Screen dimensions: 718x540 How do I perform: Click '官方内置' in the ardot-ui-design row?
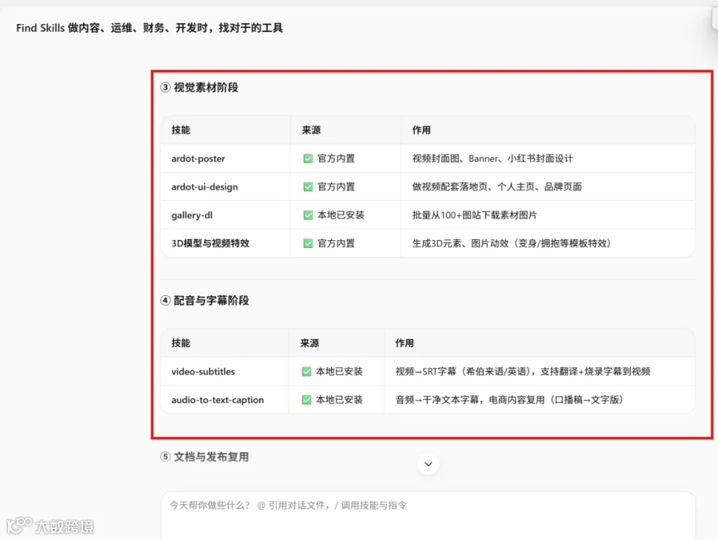(x=336, y=187)
